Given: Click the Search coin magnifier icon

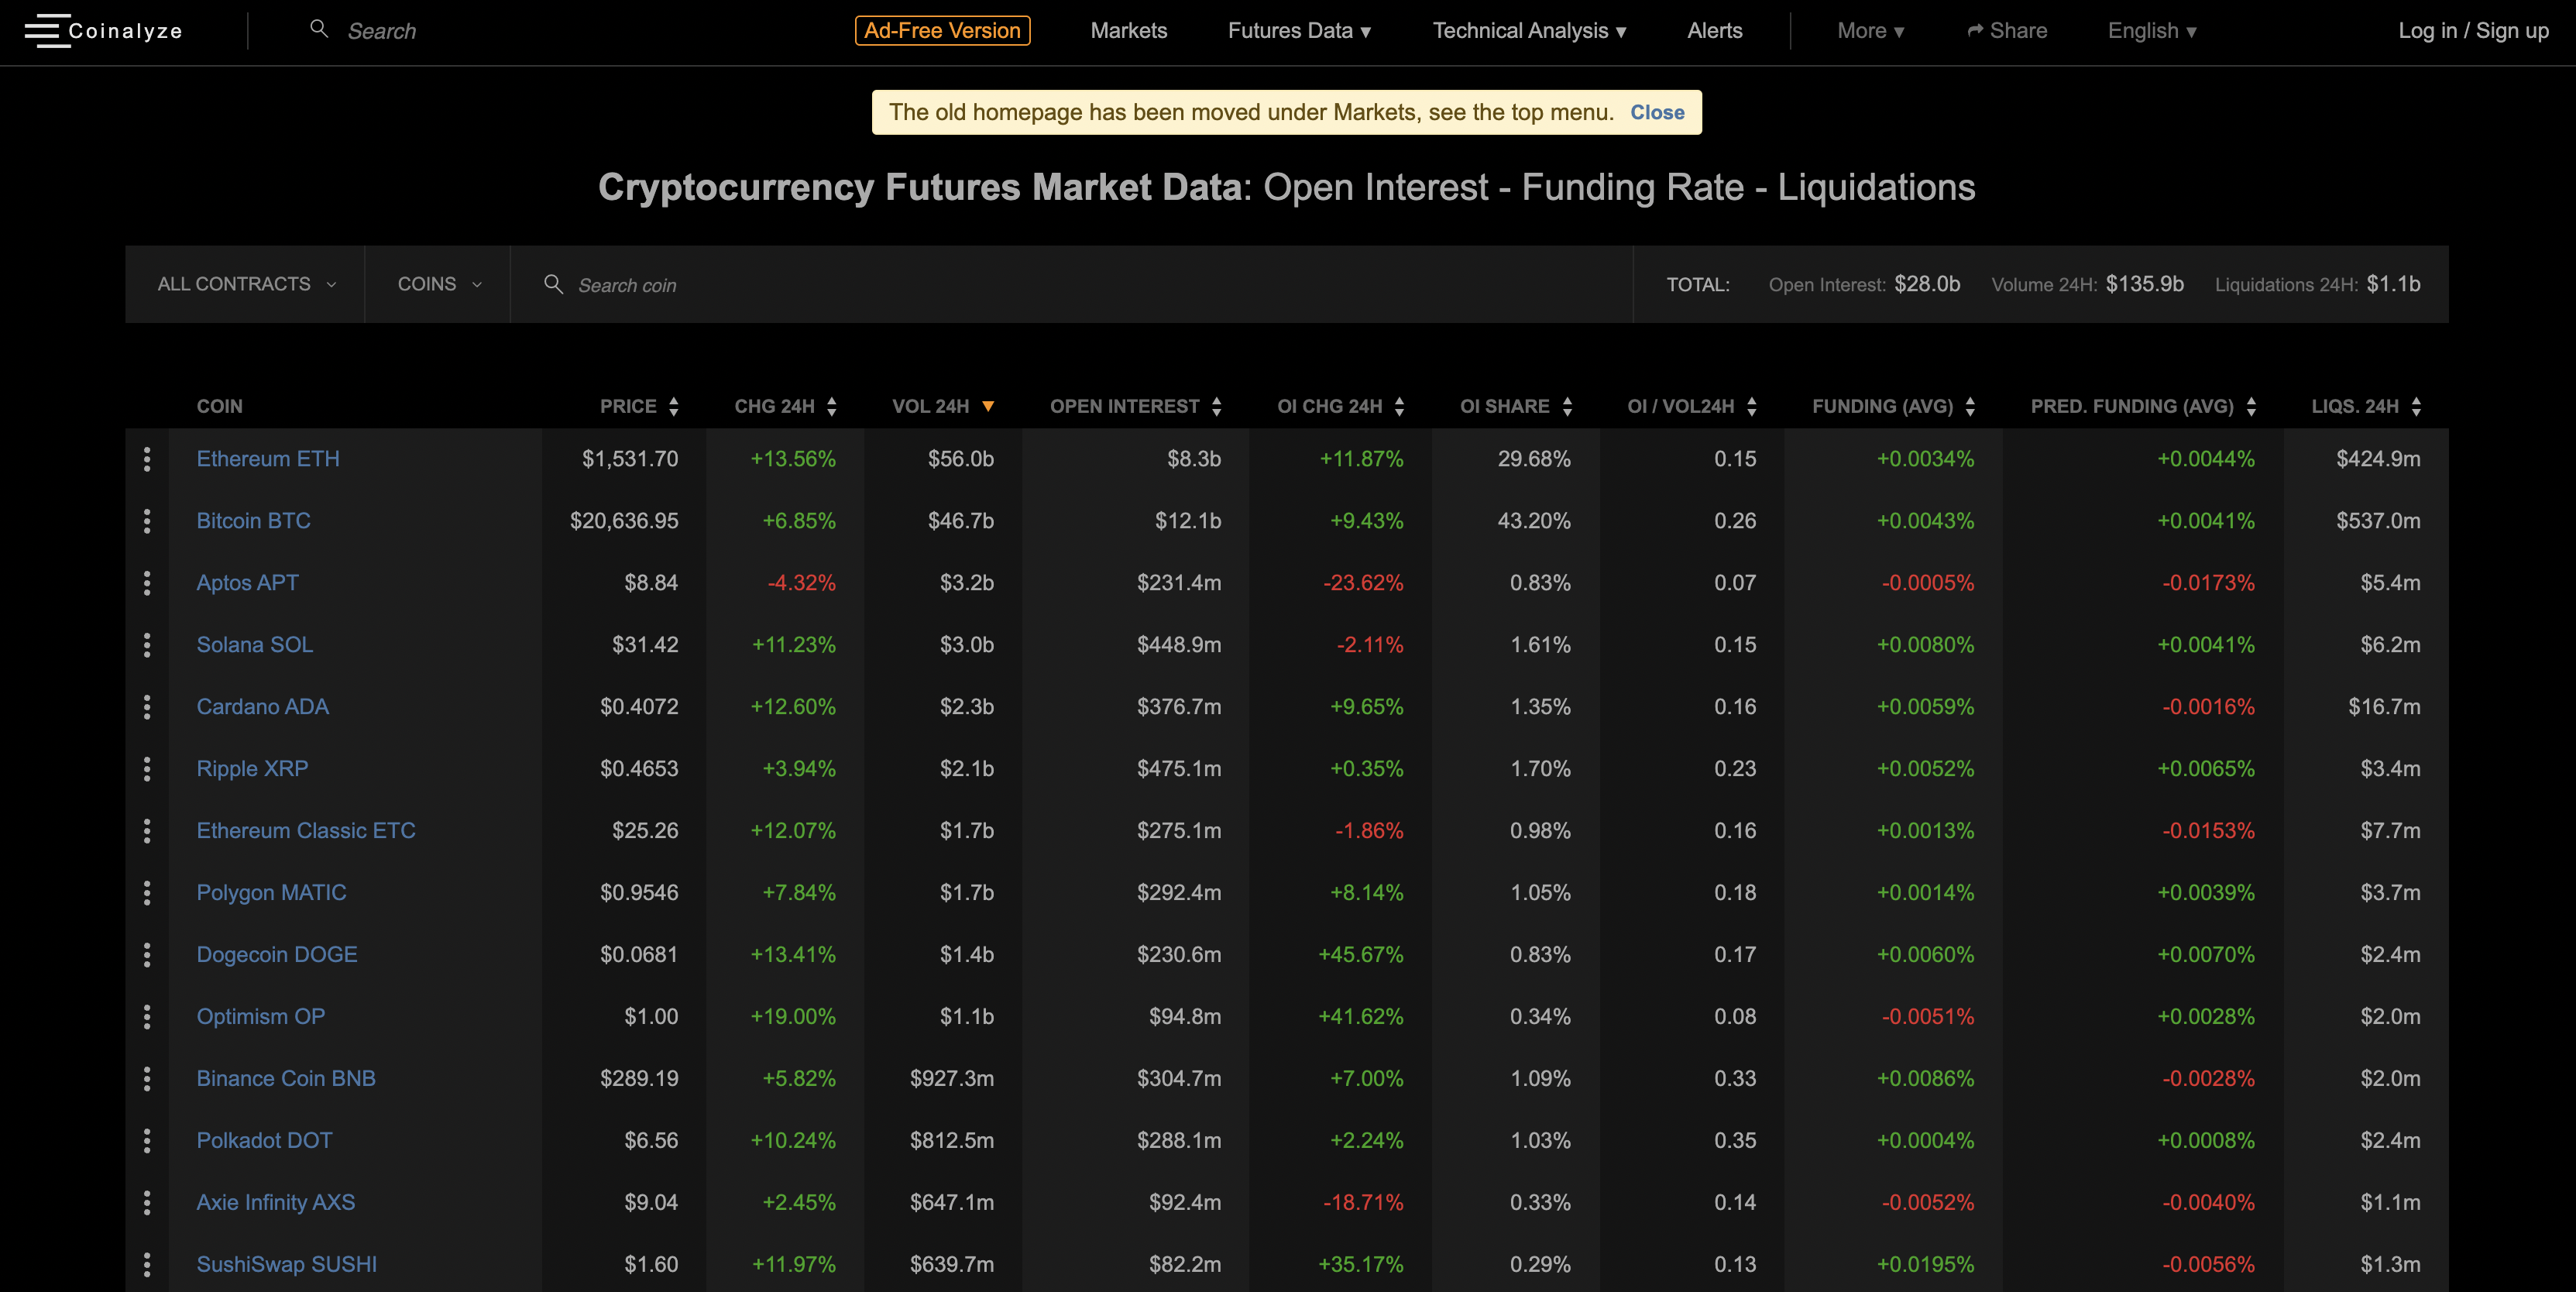Looking at the screenshot, I should [x=553, y=284].
